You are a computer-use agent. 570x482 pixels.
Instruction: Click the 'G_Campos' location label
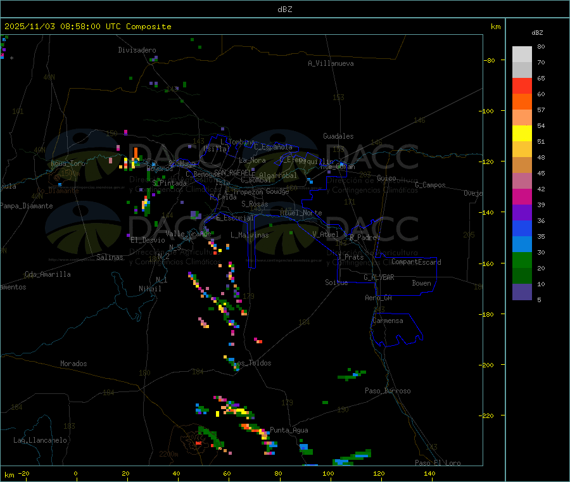click(x=430, y=185)
